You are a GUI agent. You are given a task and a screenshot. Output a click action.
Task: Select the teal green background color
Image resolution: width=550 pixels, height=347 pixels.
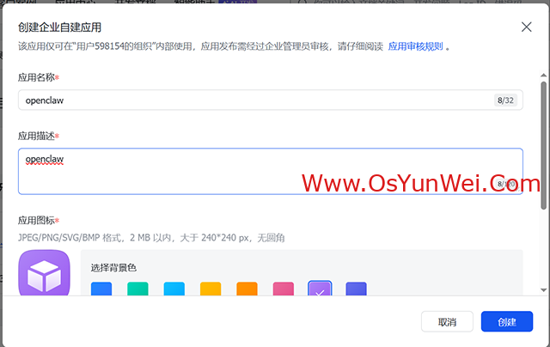click(x=138, y=289)
